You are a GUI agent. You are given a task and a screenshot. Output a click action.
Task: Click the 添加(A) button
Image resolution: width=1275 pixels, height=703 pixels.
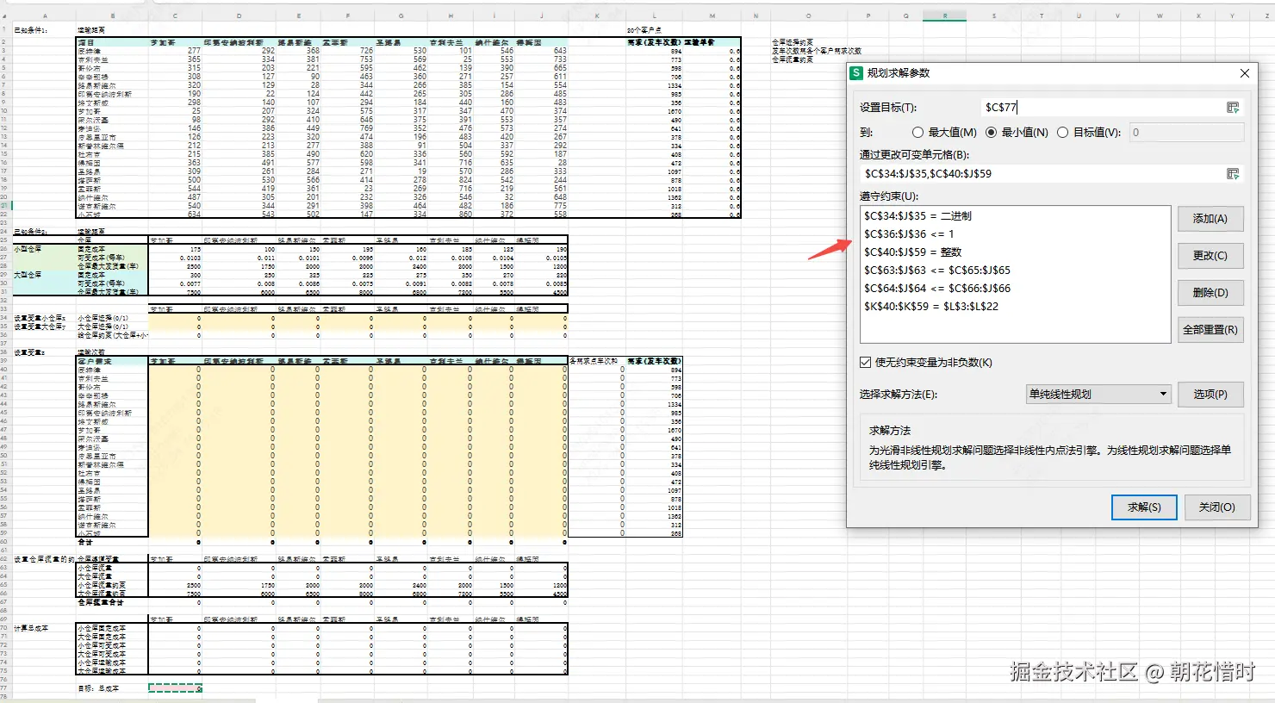point(1210,219)
